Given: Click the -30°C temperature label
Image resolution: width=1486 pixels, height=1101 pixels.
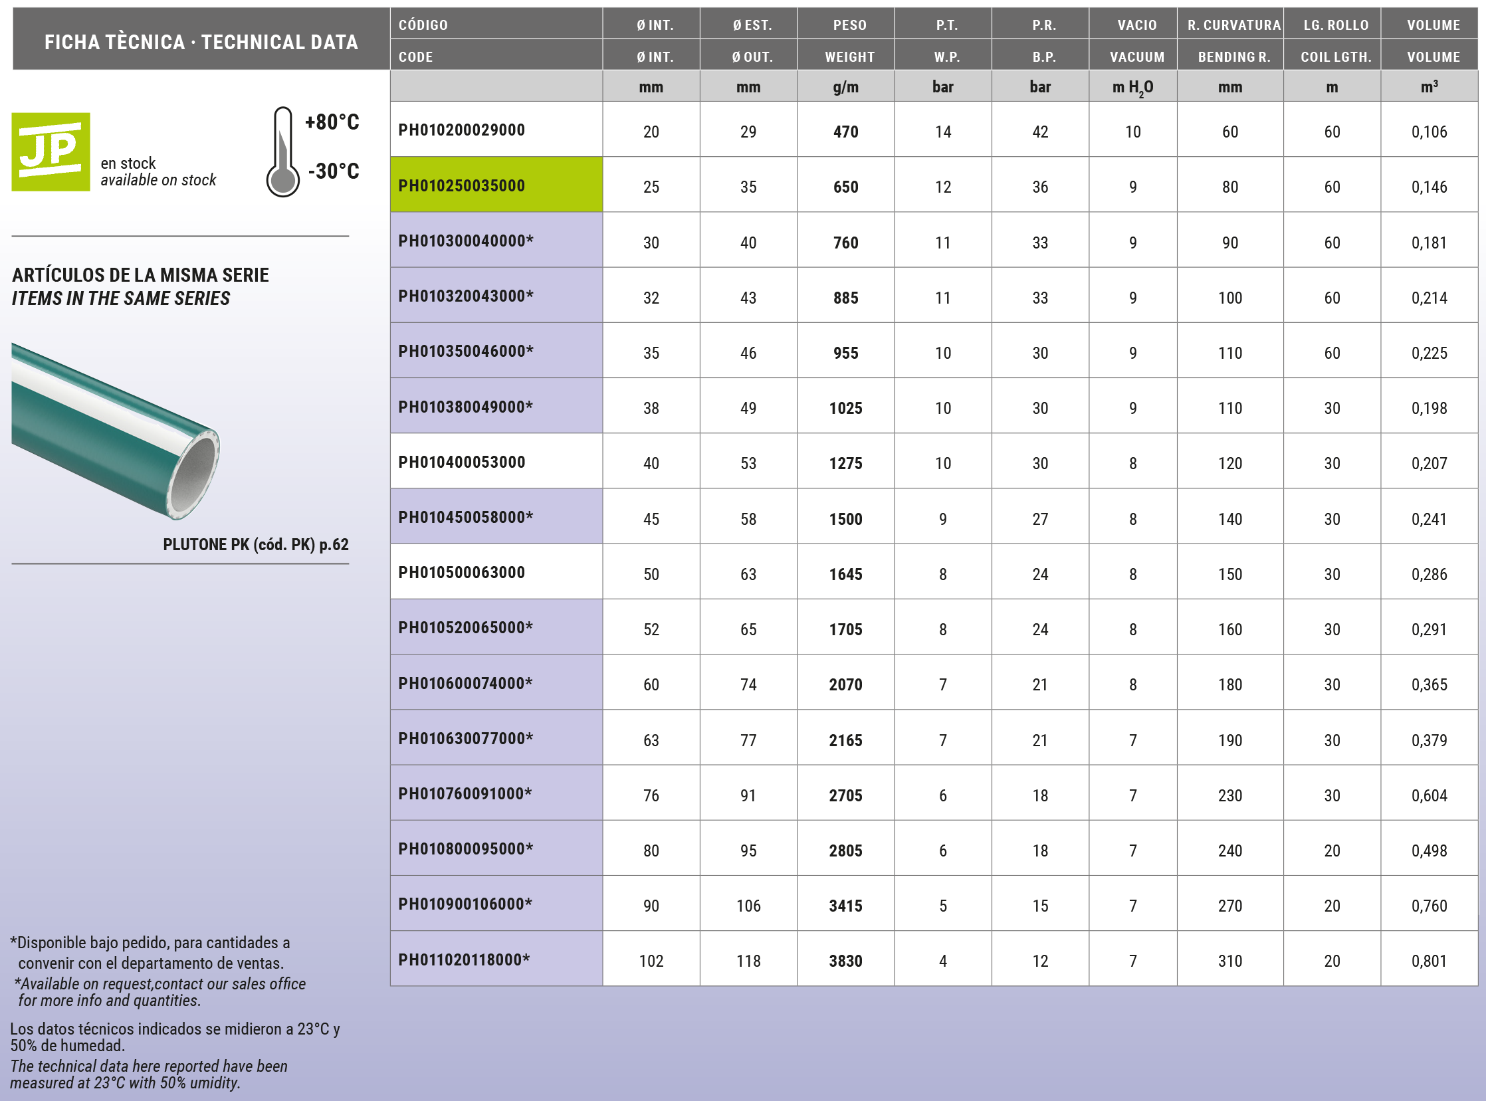Looking at the screenshot, I should tap(334, 171).
